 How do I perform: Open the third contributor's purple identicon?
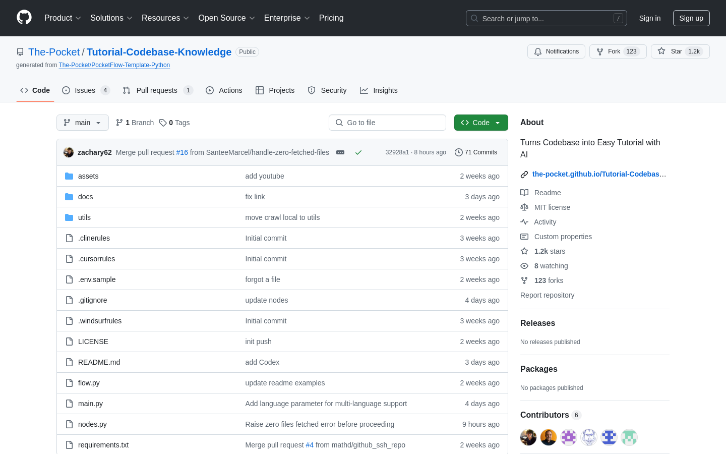[x=569, y=437]
